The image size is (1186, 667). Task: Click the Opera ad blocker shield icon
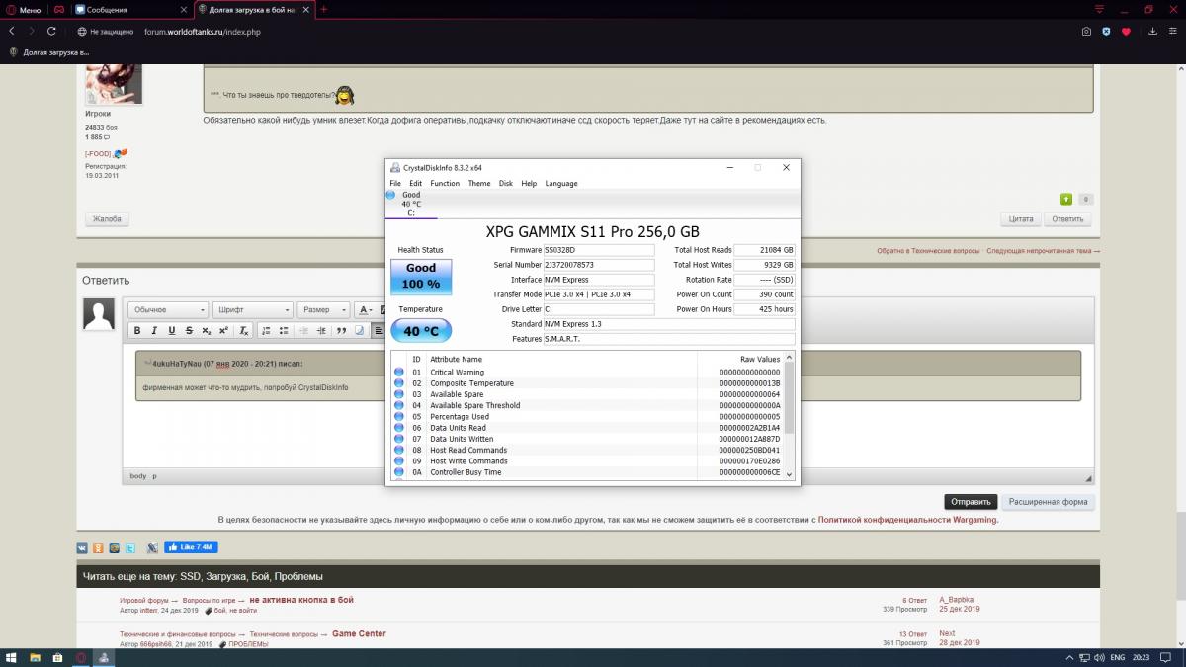pos(1106,32)
